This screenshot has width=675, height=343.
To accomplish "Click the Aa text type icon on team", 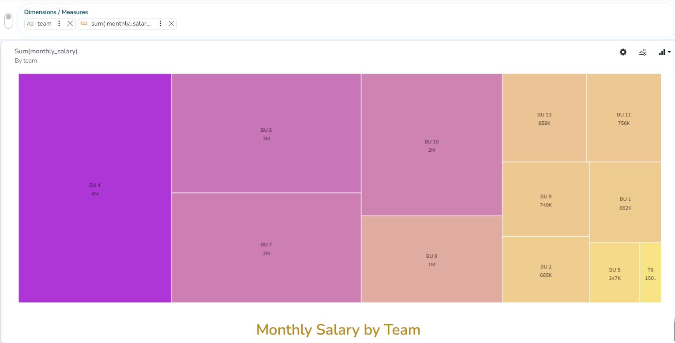I will [x=30, y=24].
